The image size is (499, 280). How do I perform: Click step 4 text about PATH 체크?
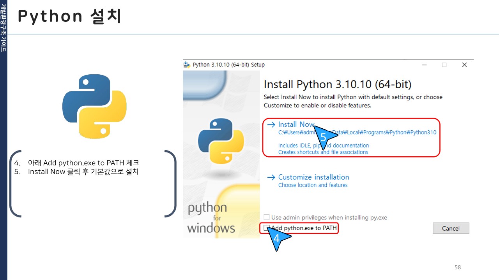pos(83,163)
